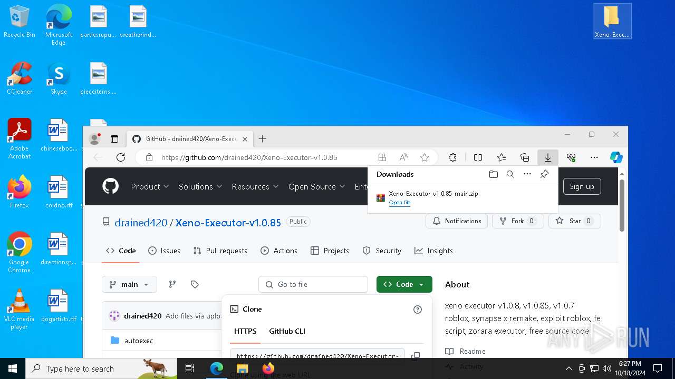Viewport: 675px width, 379px height.
Task: Add this page to favorites star icon
Action: [x=425, y=157]
